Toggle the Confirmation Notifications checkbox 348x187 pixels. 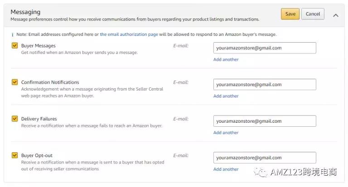click(14, 82)
